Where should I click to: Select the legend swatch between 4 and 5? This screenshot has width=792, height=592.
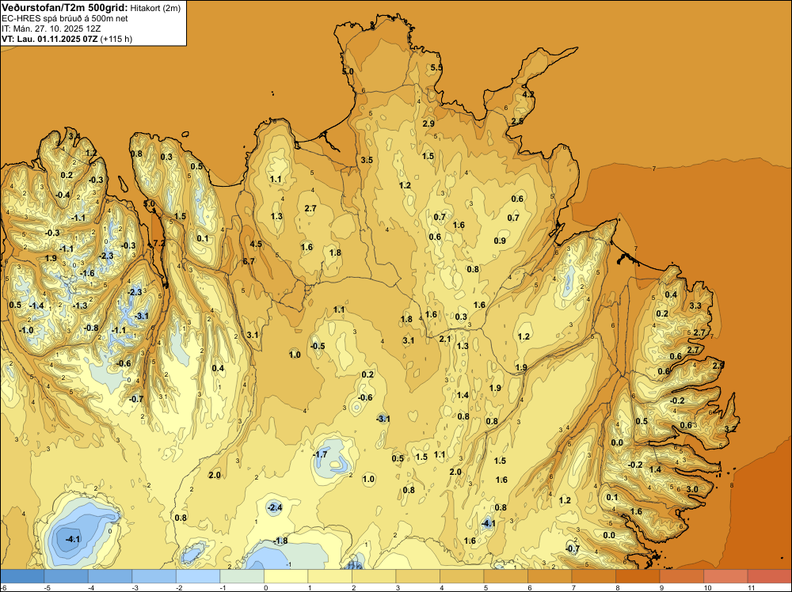pyautogui.click(x=462, y=576)
